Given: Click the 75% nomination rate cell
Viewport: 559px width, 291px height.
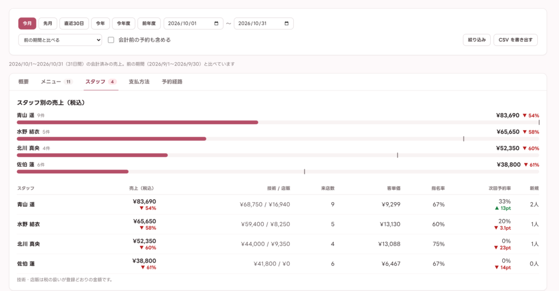Looking at the screenshot, I should pos(438,244).
